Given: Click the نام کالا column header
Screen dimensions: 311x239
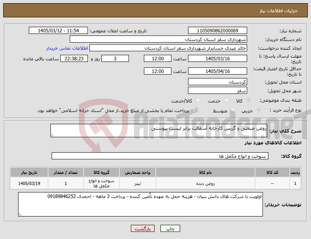Looking at the screenshot, I should (x=205, y=172).
